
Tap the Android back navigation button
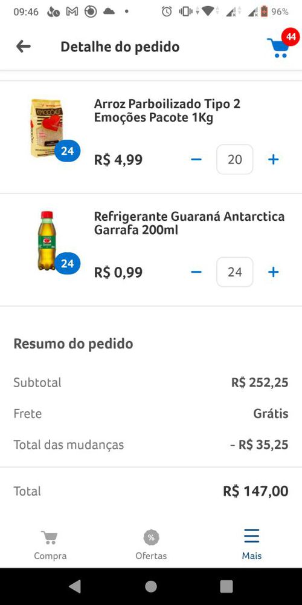tap(75, 586)
